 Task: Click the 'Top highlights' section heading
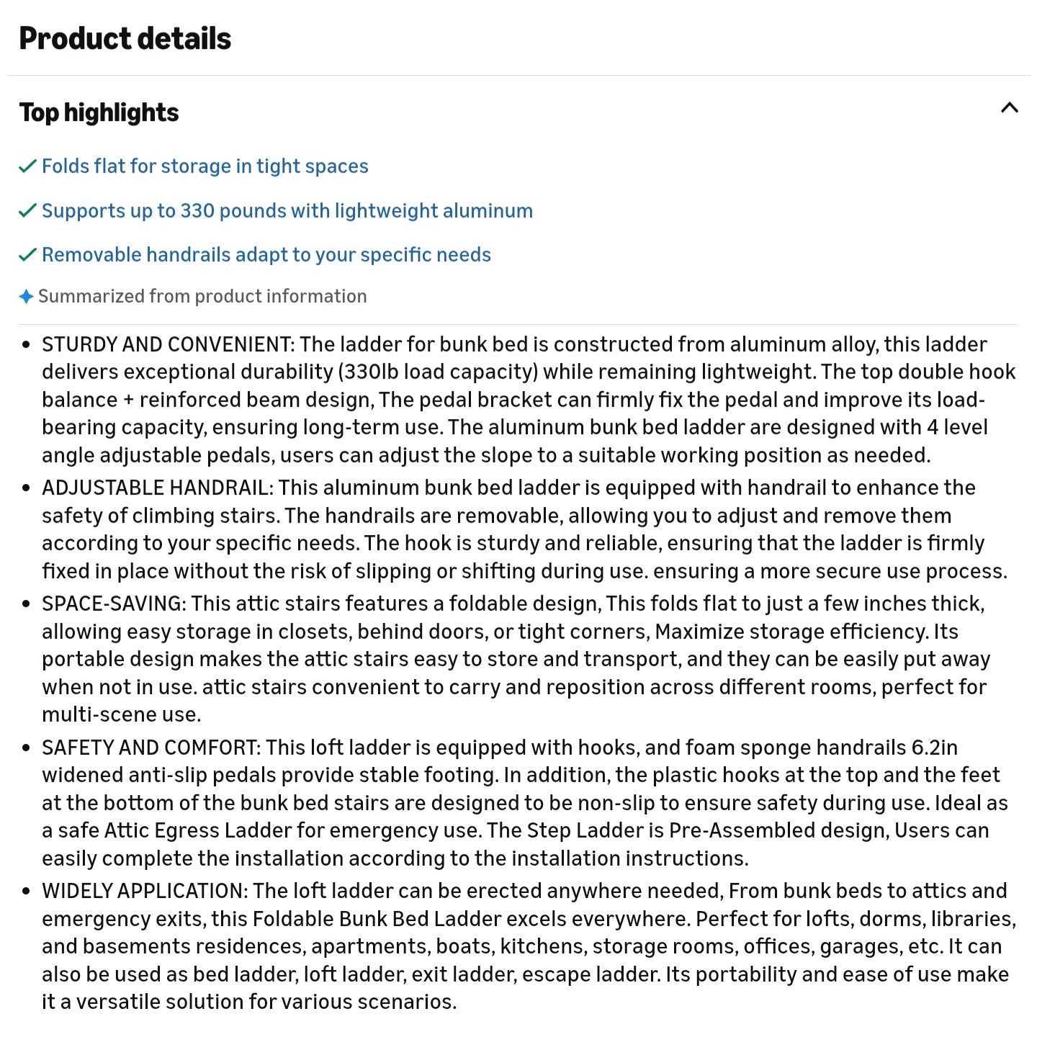tap(99, 112)
